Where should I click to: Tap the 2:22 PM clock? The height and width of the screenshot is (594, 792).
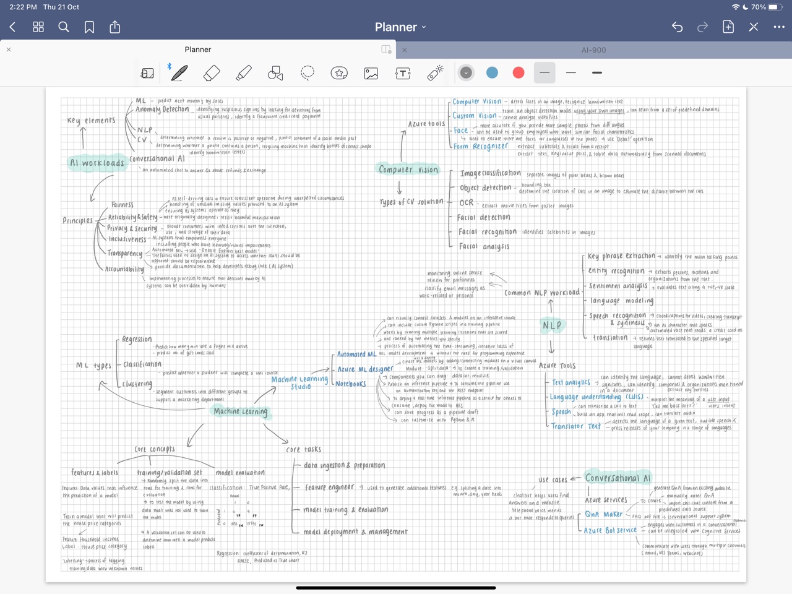(23, 7)
